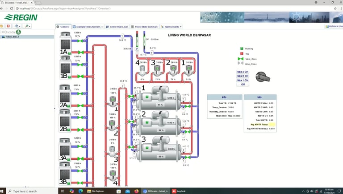This screenshot has width=343, height=194.
Task: Click green valve on chiller 3 outlet
Action: click(188, 157)
